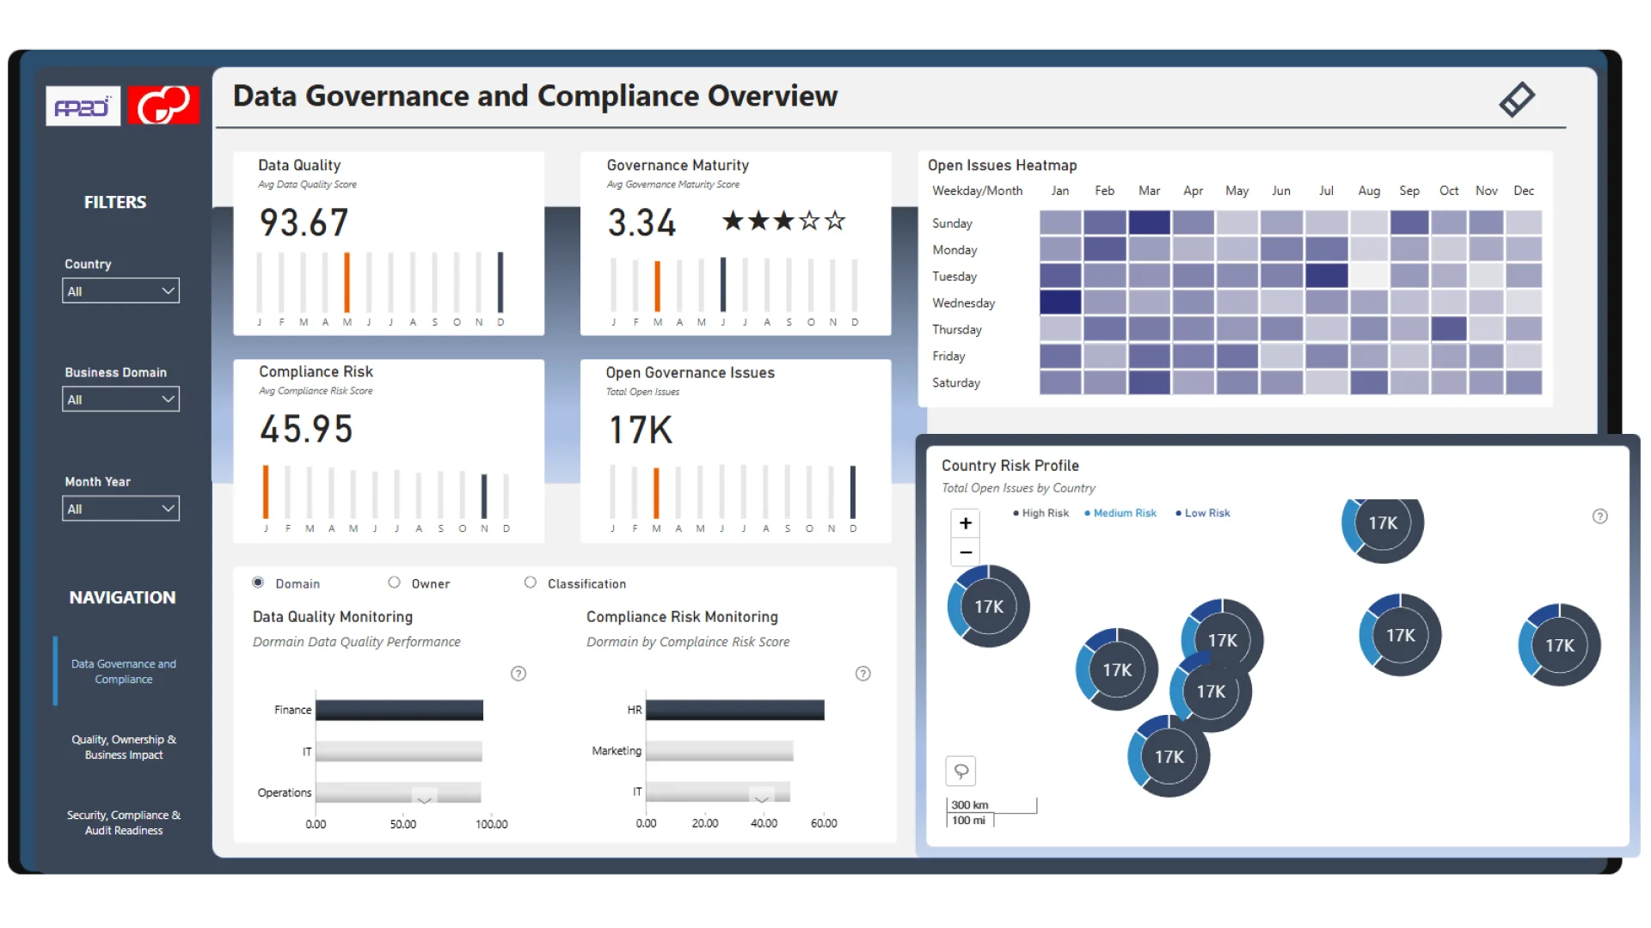This screenshot has width=1651, height=928.
Task: Click the Low Risk legend entry
Action: (1206, 513)
